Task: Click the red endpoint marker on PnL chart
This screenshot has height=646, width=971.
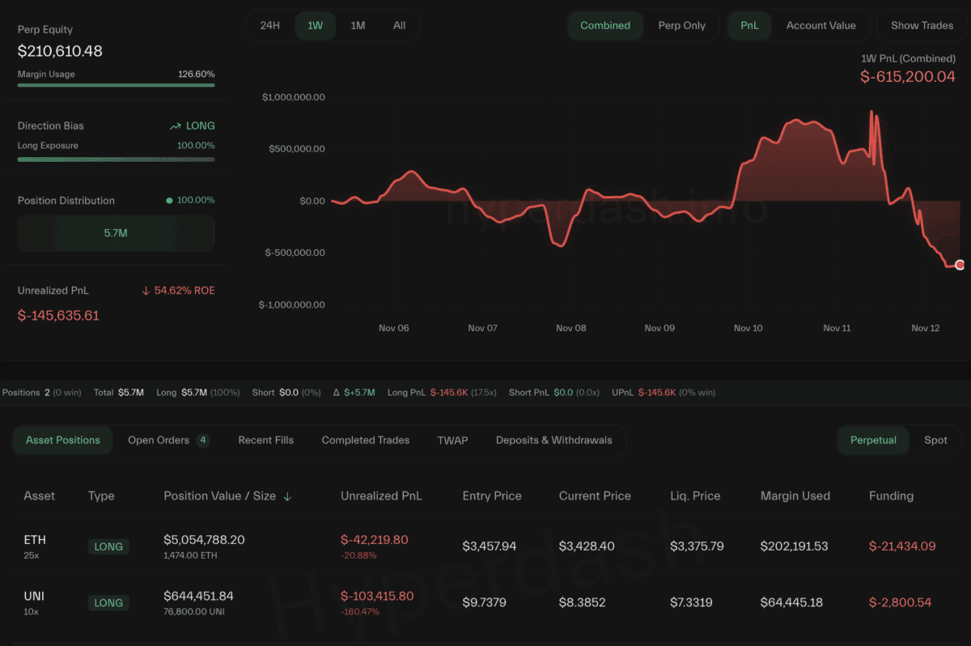Action: click(960, 265)
